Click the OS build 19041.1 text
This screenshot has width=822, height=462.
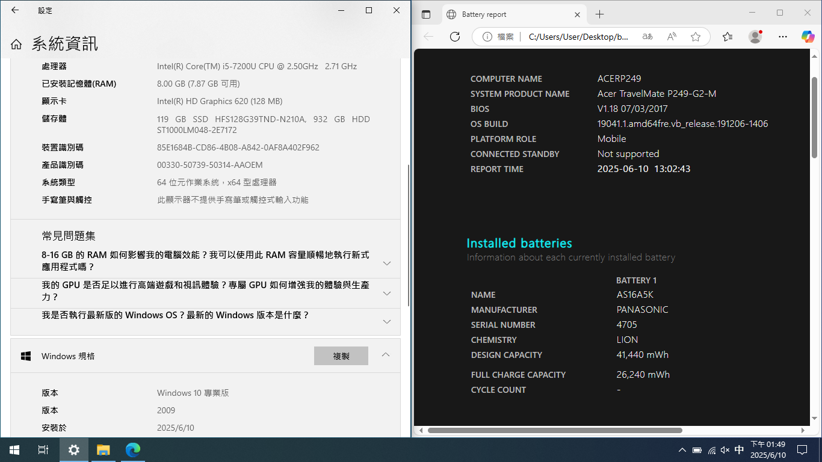coord(682,124)
